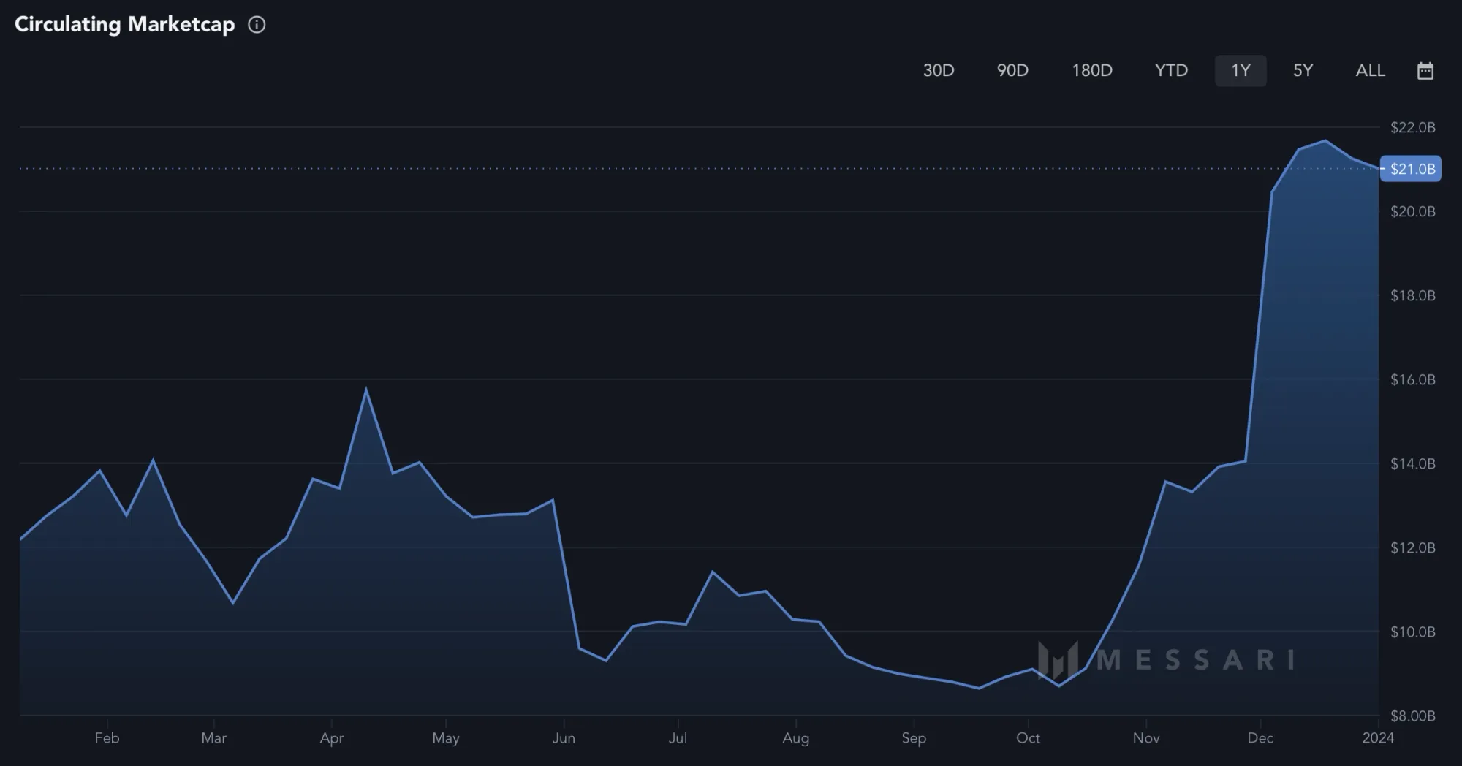Screen dimensions: 1462x766
Task: Click the $14.0B axis label
Action: [x=1413, y=463]
